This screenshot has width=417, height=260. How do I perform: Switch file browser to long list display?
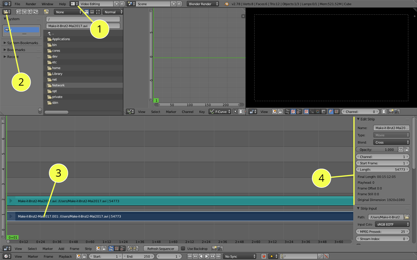92,12
